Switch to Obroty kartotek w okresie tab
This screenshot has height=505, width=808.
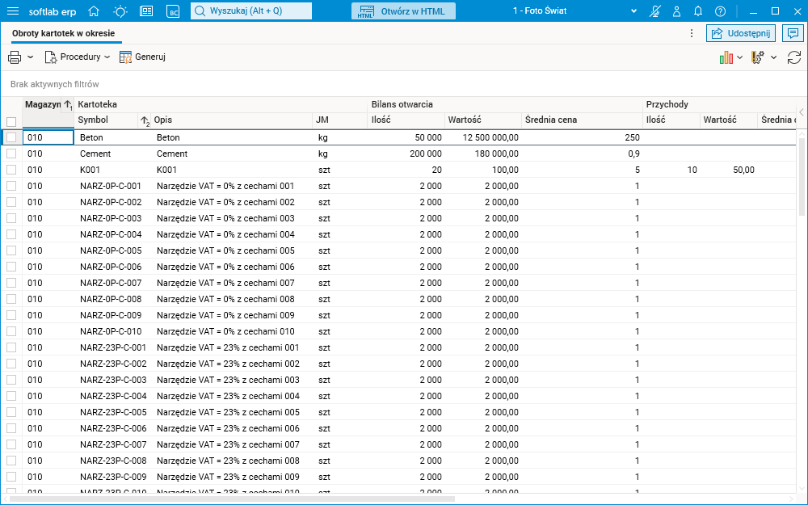63,33
